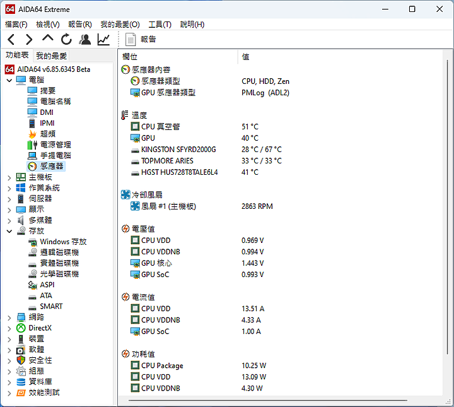The height and width of the screenshot is (407, 454).
Task: Select the 光學磁碟機 tree item
Action: (59, 274)
